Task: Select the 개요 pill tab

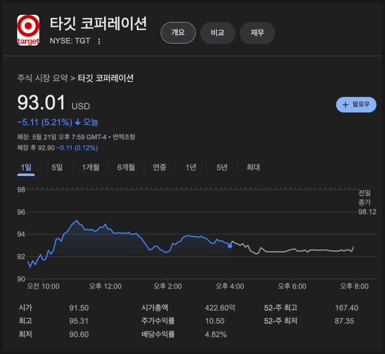Action: click(x=178, y=33)
